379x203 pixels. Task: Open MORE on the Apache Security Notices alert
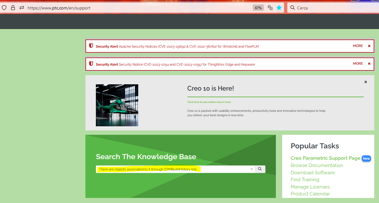click(x=358, y=46)
